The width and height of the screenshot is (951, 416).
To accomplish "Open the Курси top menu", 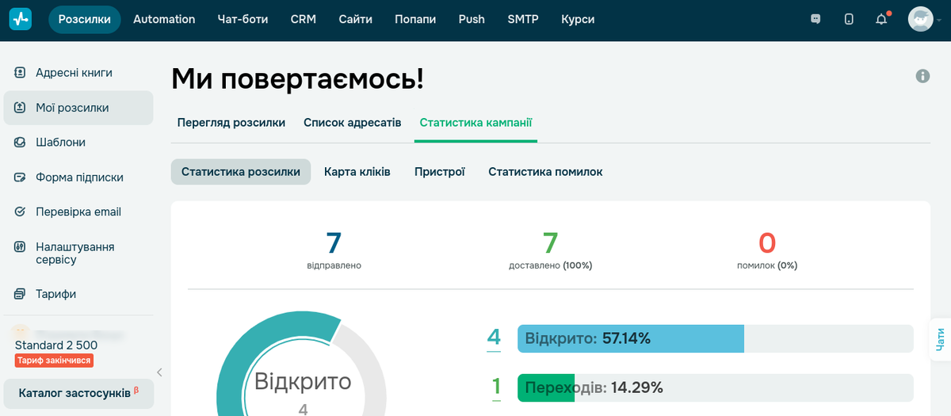I will [578, 19].
